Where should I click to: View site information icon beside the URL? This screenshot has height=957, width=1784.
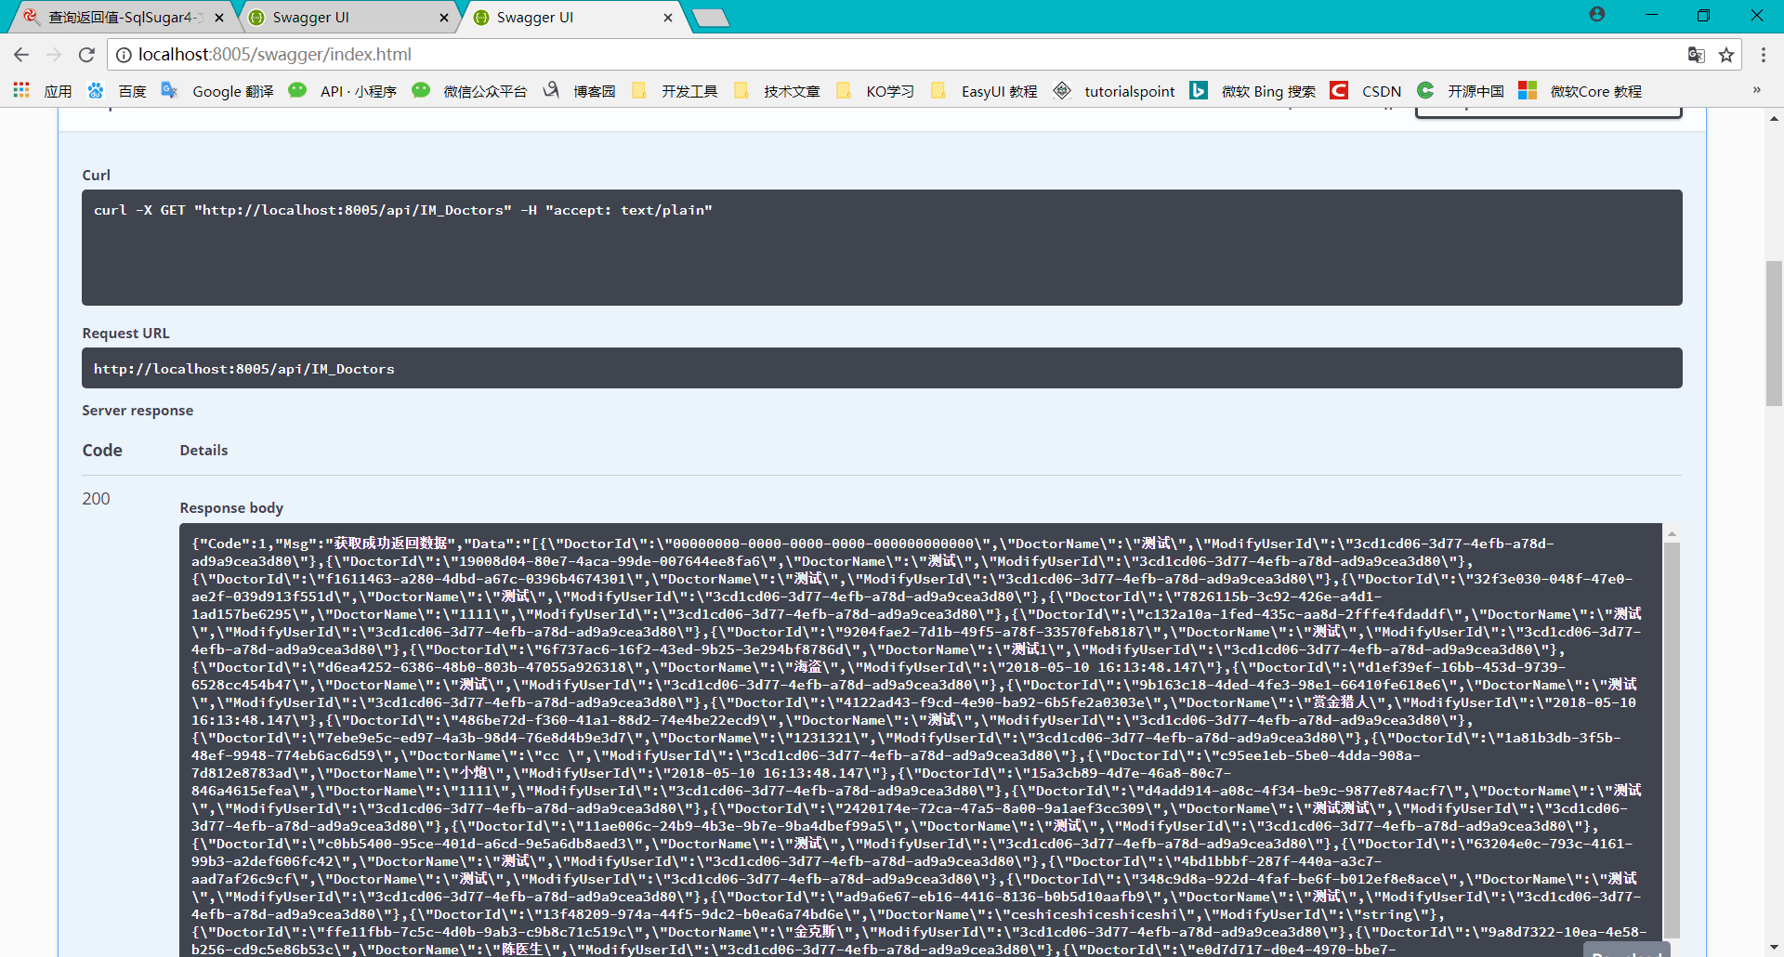pyautogui.click(x=124, y=55)
